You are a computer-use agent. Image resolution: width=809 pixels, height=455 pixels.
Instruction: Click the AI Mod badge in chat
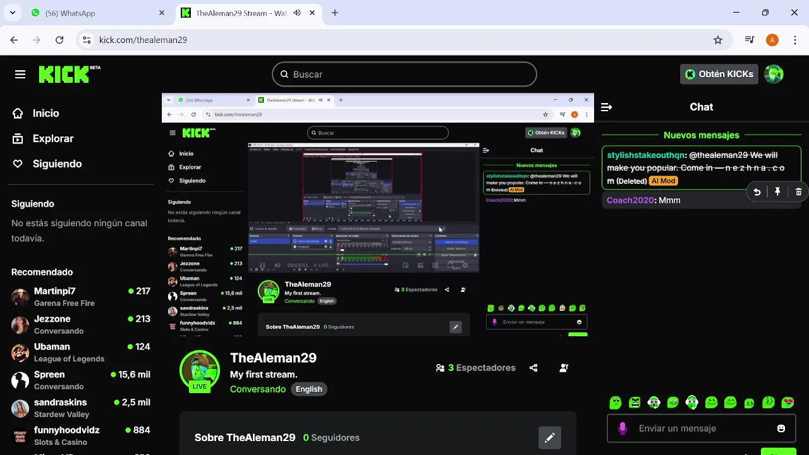(663, 181)
